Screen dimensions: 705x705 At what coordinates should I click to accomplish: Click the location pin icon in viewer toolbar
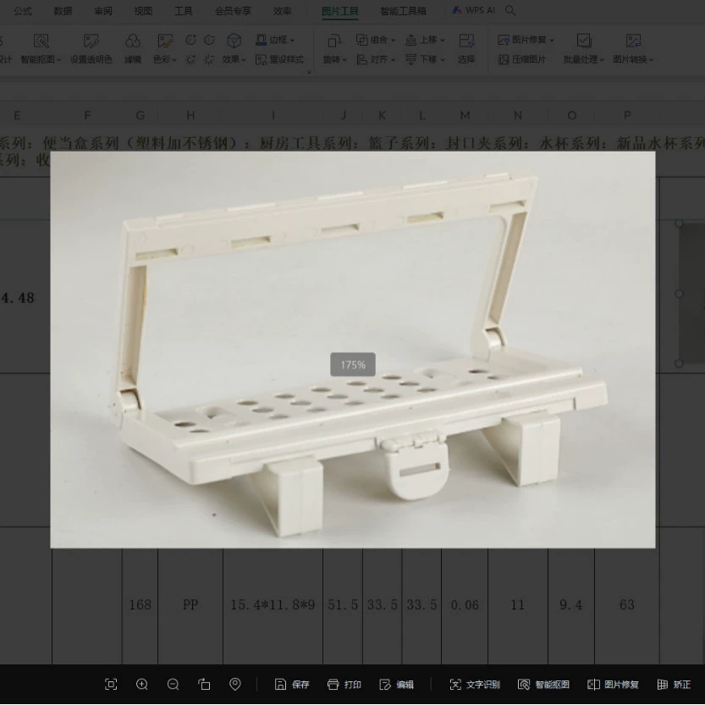click(x=234, y=685)
